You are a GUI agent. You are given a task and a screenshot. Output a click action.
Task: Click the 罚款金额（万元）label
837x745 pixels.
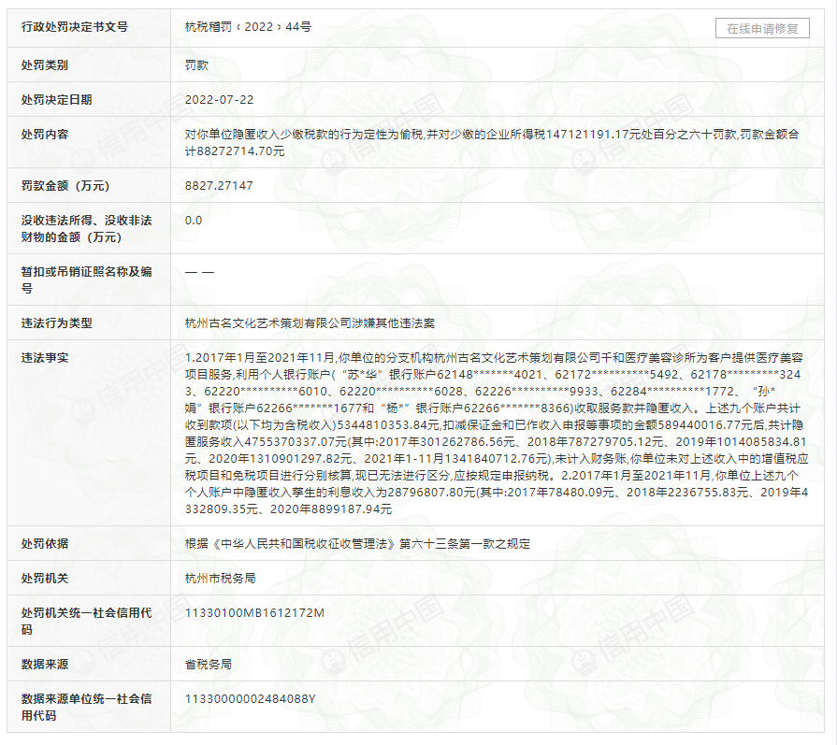(x=65, y=186)
